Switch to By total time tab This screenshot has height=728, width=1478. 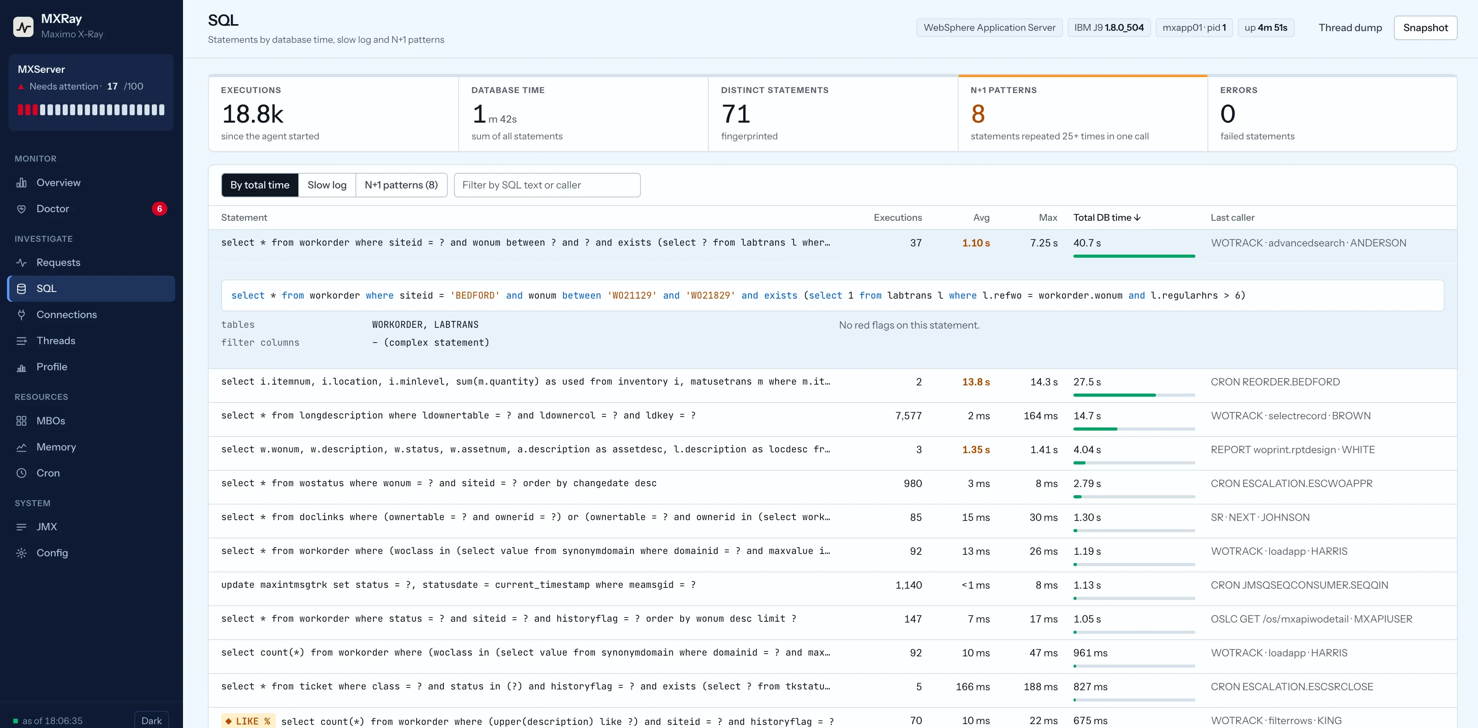coord(260,185)
